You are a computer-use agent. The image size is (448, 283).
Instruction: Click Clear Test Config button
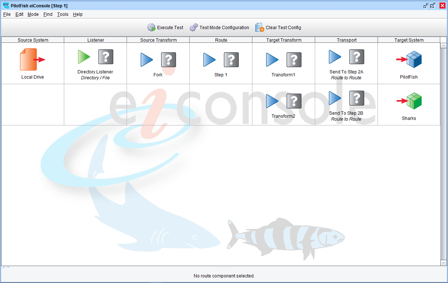(278, 28)
